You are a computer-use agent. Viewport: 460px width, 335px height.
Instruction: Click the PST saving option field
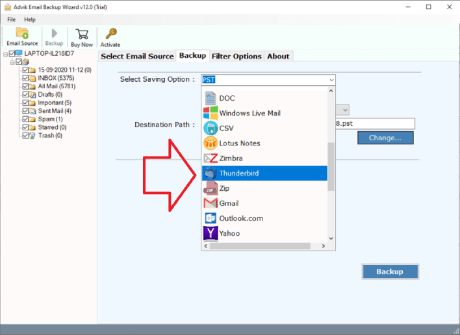coord(268,80)
